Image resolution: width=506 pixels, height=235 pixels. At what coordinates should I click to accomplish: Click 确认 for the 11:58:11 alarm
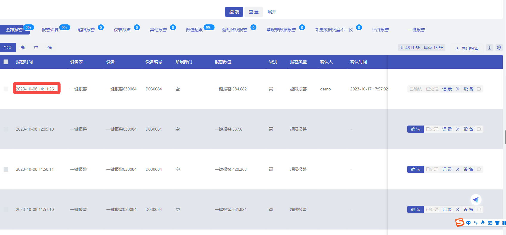(x=415, y=169)
